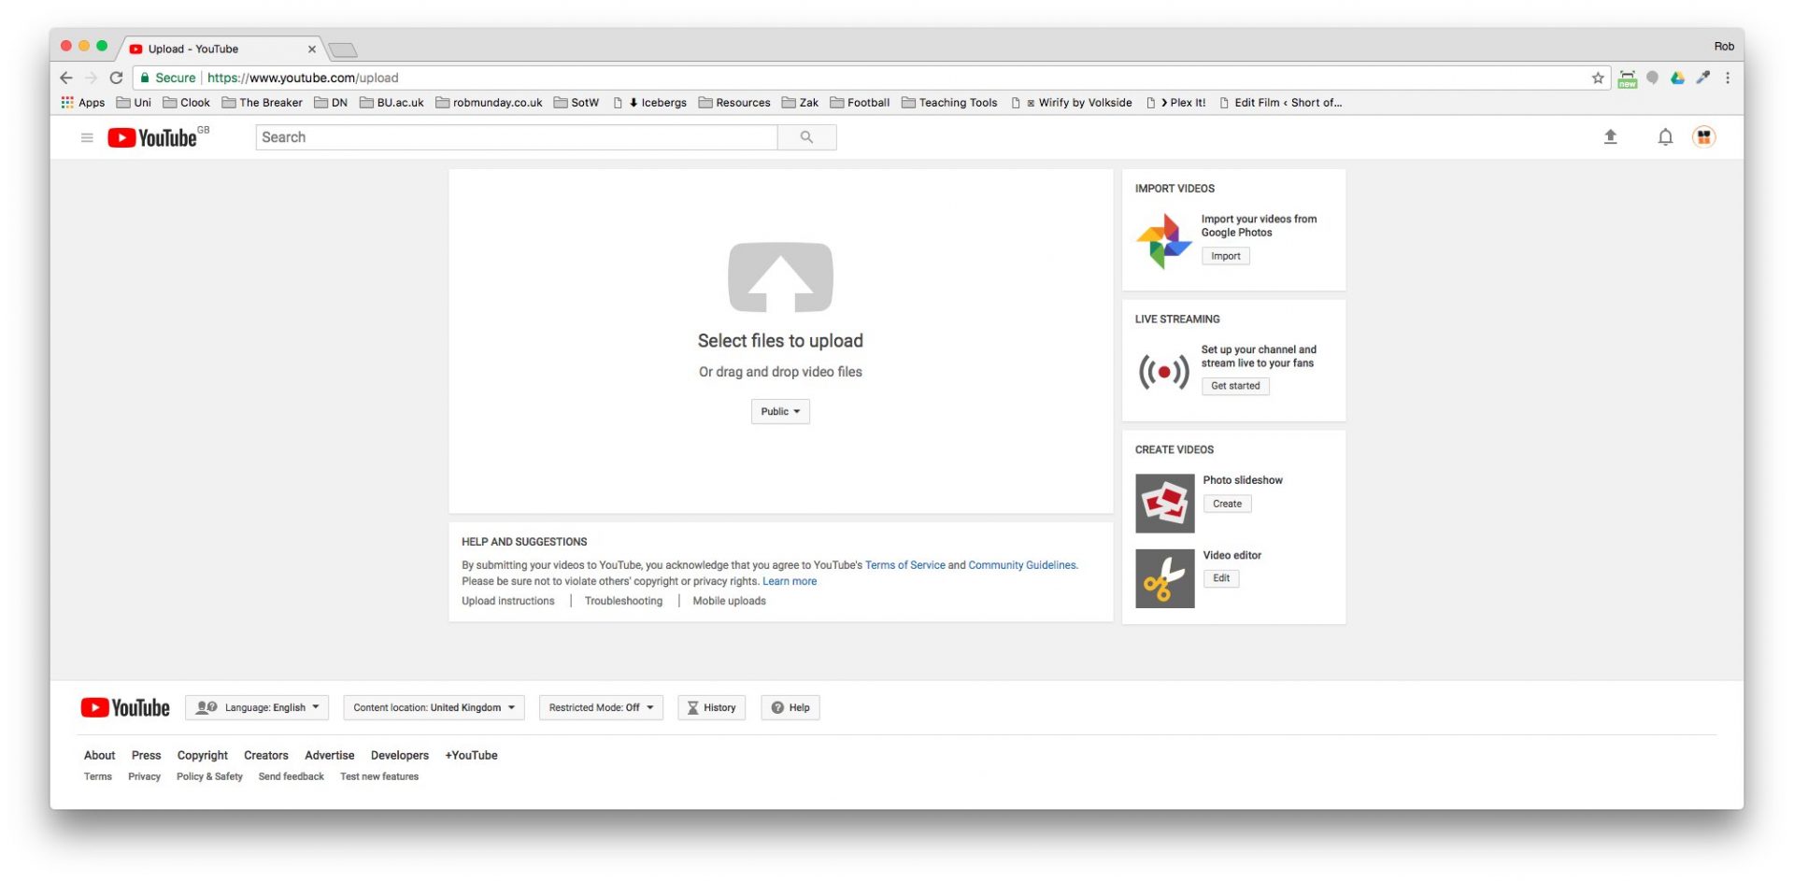Open the Terms of Service link
The width and height of the screenshot is (1794, 881).
pyautogui.click(x=904, y=565)
